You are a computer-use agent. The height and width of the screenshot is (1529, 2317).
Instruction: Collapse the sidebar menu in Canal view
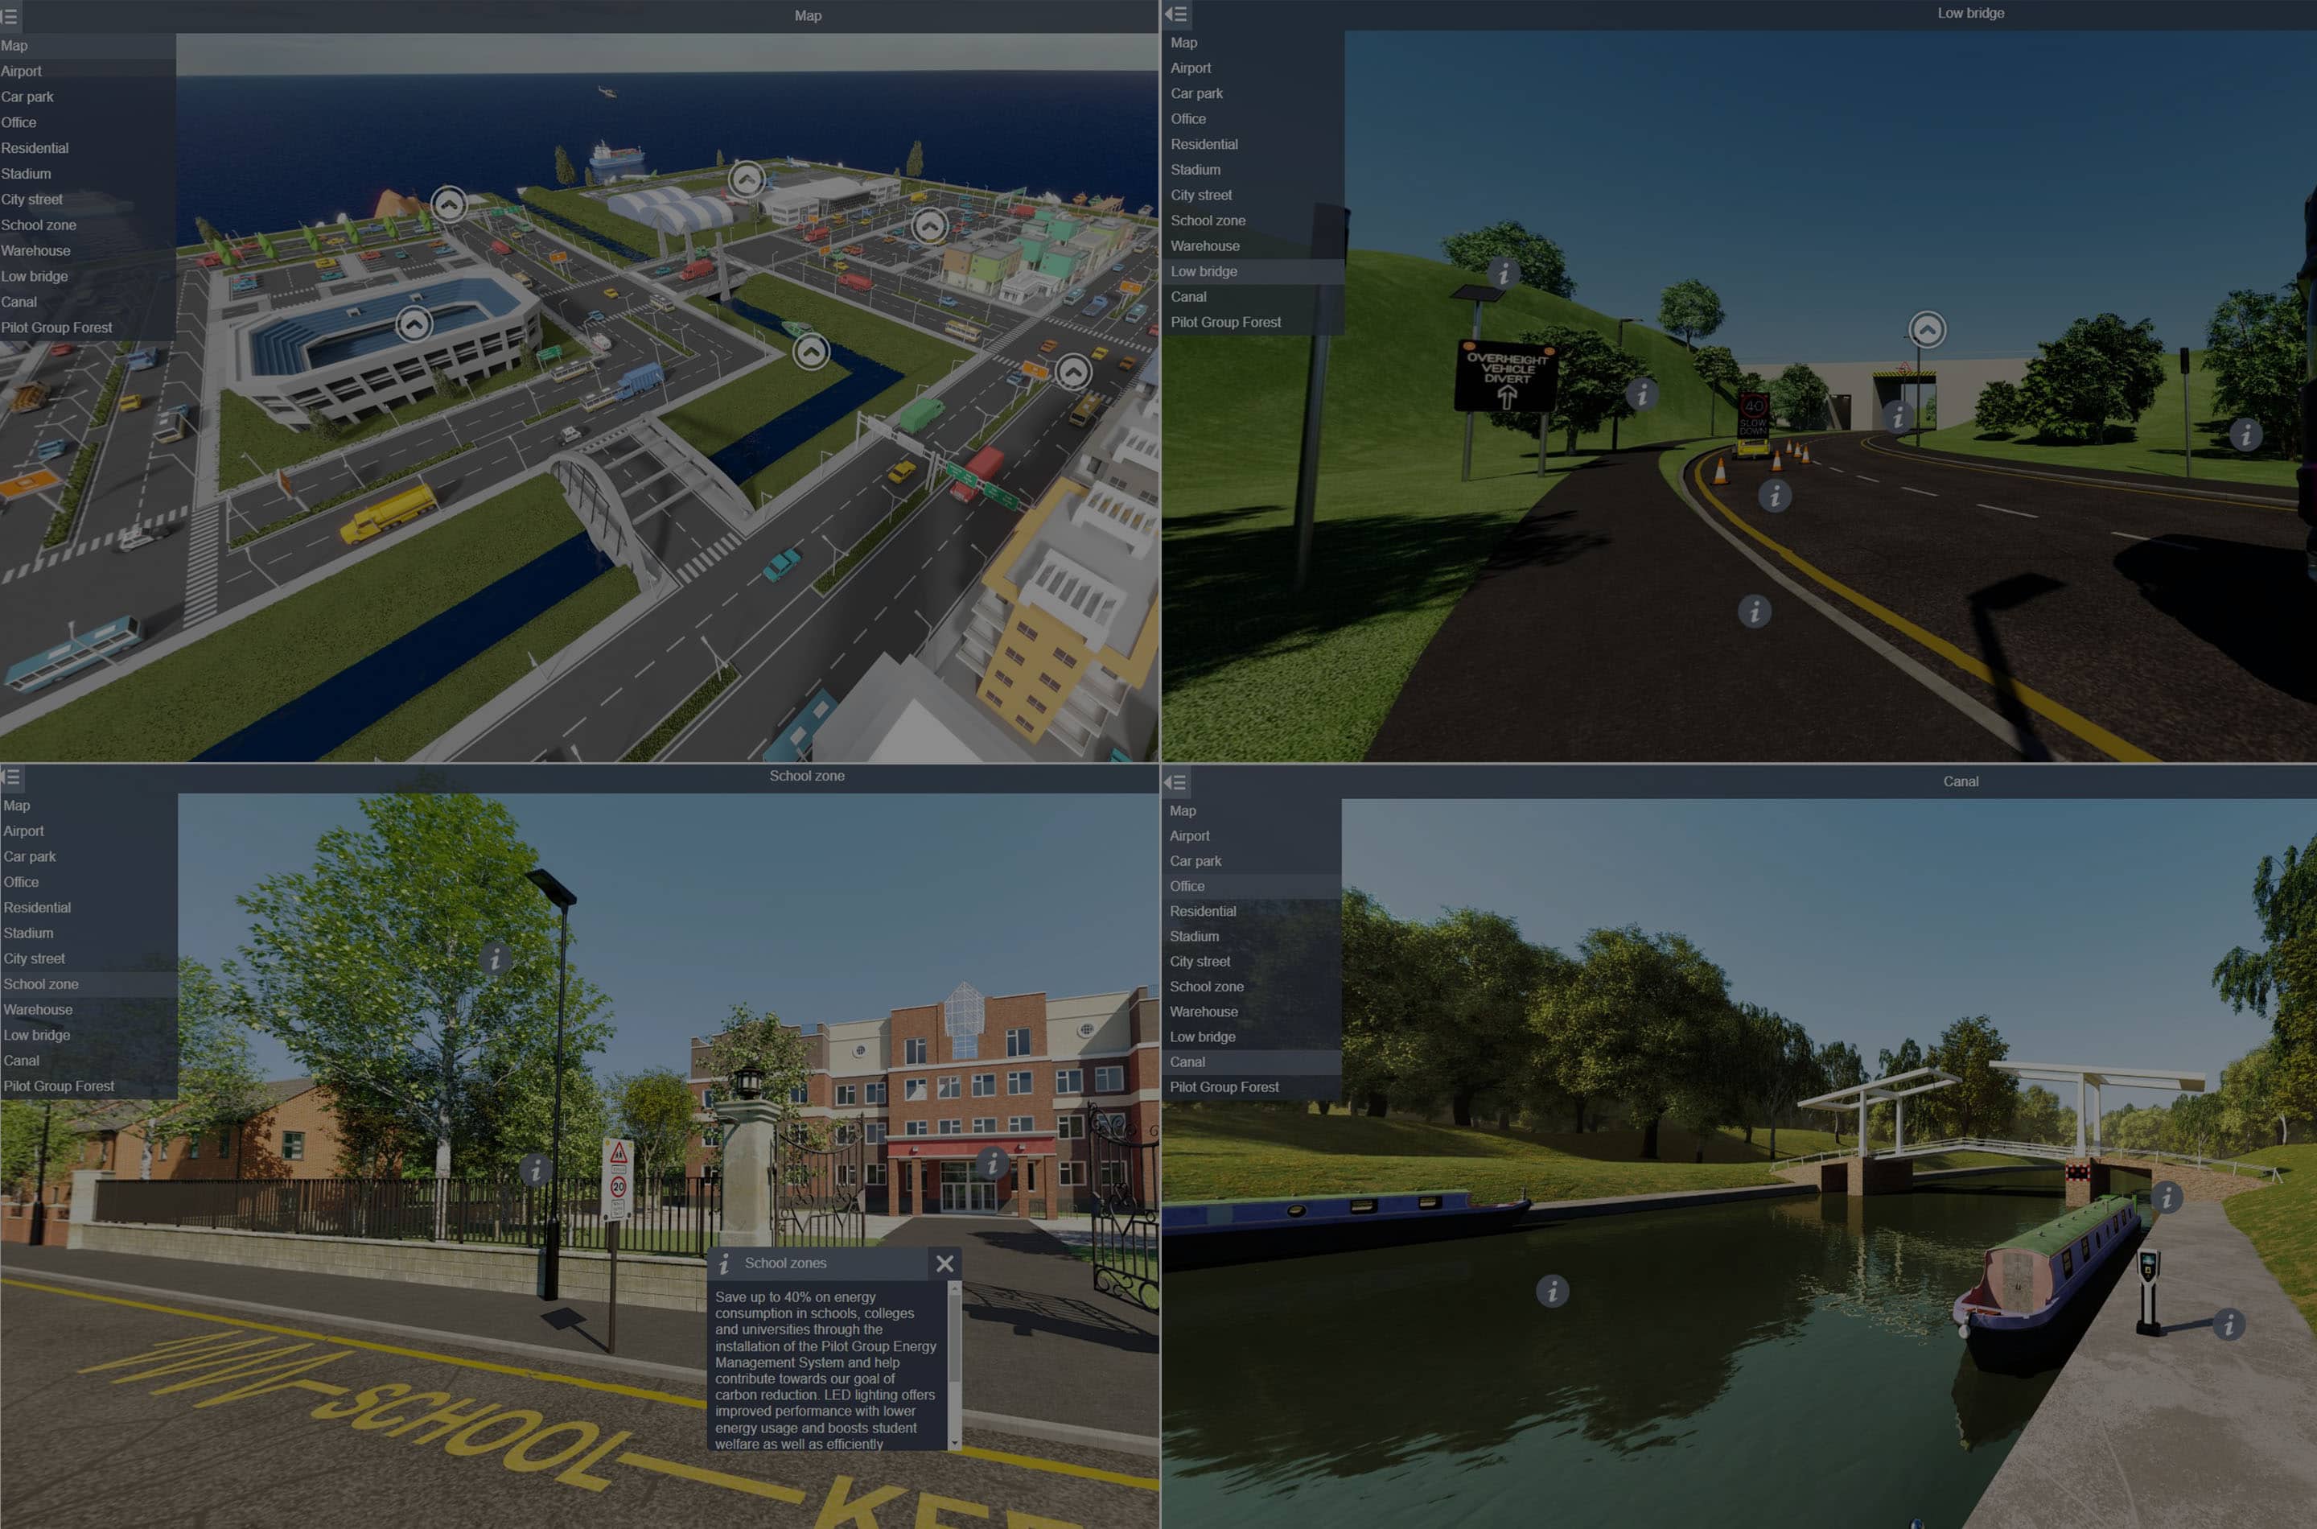1175,782
